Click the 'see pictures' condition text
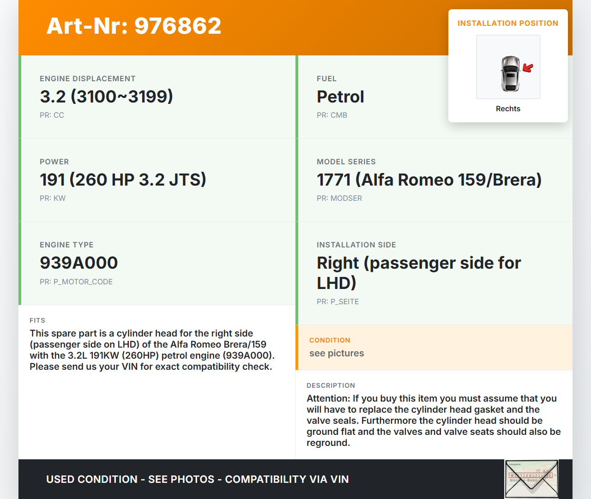Screen dimensions: 591x499 point(337,353)
